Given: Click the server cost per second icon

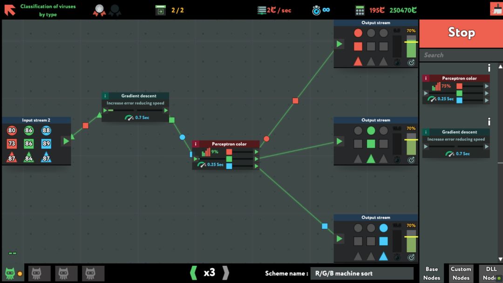Looking at the screenshot, I should (262, 10).
